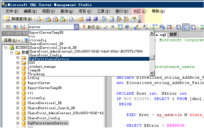Screen dimensions: 204x128
Task: Open the 查询(Q) menu
Action: [67, 11]
